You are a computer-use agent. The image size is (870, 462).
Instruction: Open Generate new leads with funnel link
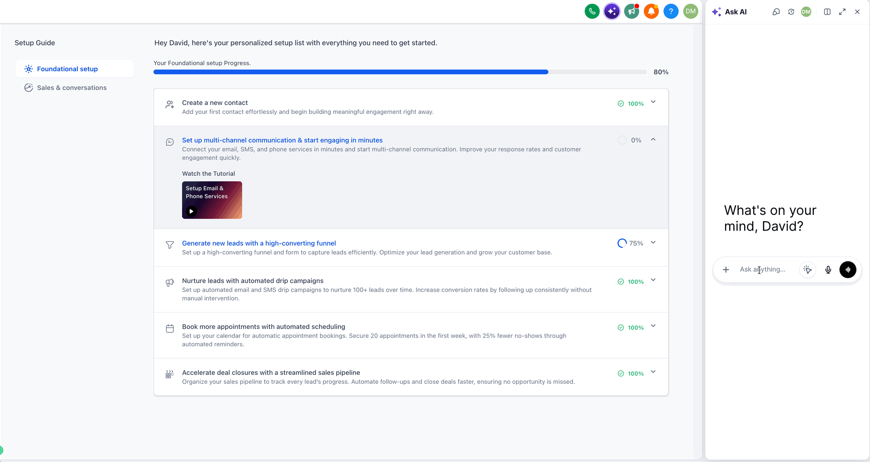coord(259,243)
